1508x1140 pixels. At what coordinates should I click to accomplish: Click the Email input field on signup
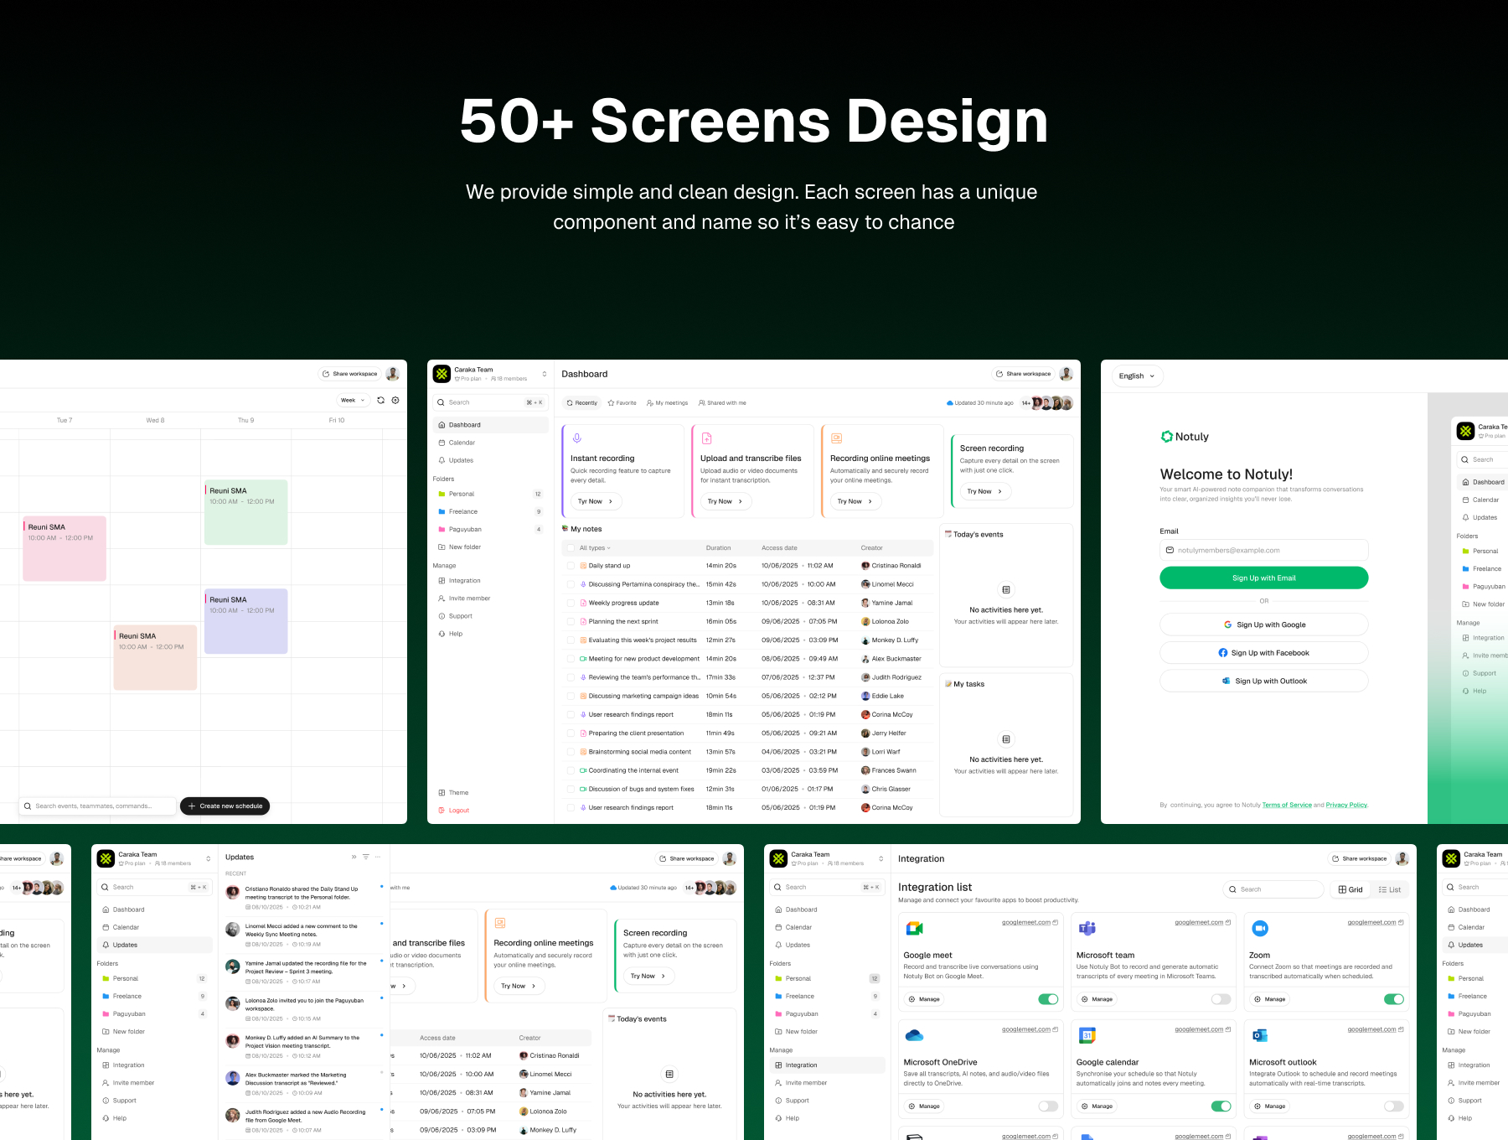pyautogui.click(x=1263, y=551)
